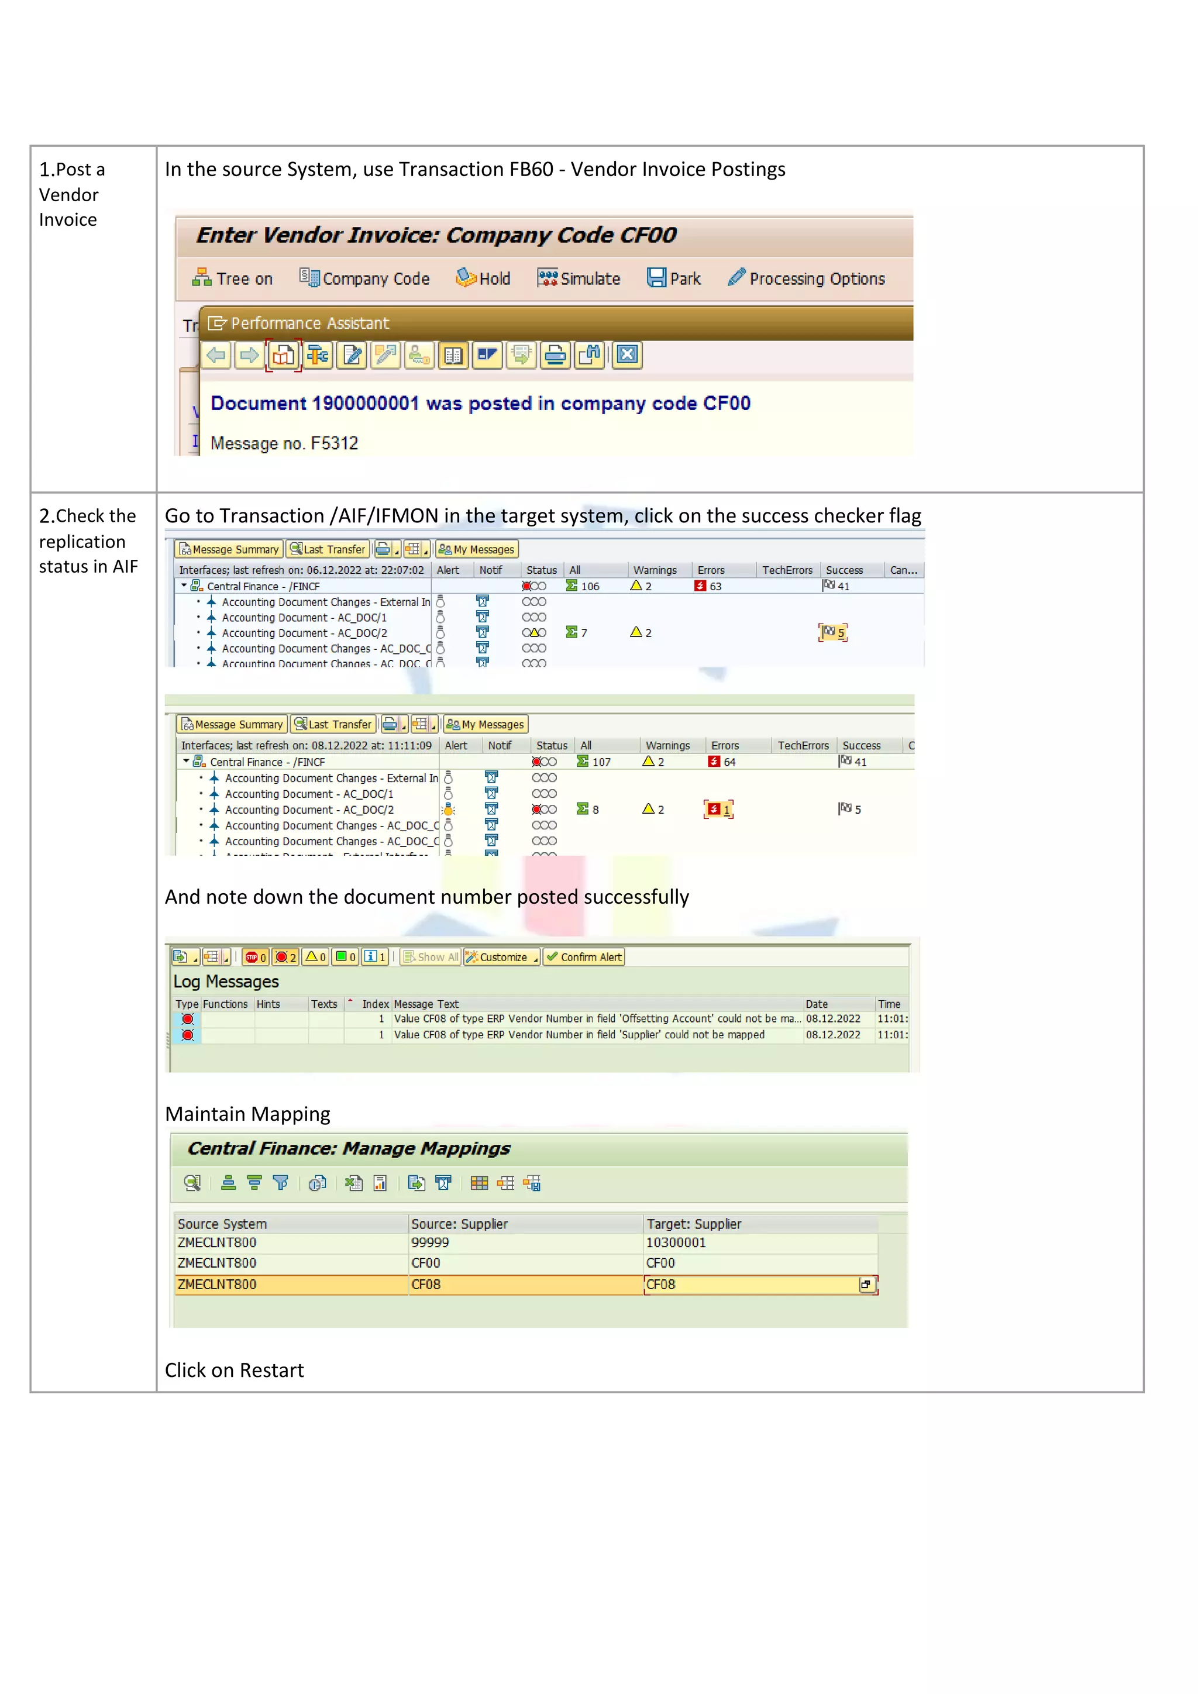The width and height of the screenshot is (1198, 1694).
Task: Open My Messages in 06.12.2022 monitor
Action: pyautogui.click(x=477, y=550)
